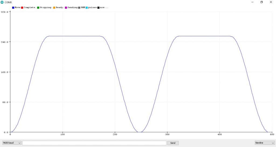The width and height of the screenshot is (276, 147).
Task: Click the 200 x-axis tick label
Action: point(115,134)
